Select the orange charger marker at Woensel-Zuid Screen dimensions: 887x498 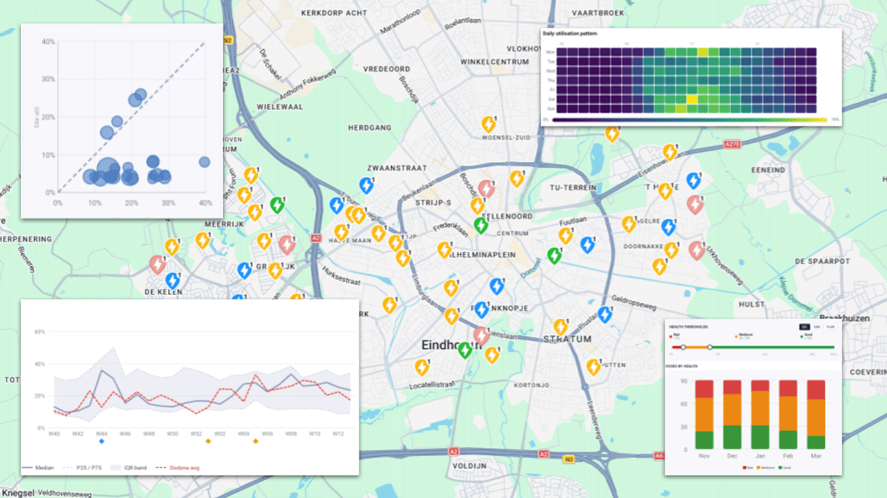coord(488,124)
